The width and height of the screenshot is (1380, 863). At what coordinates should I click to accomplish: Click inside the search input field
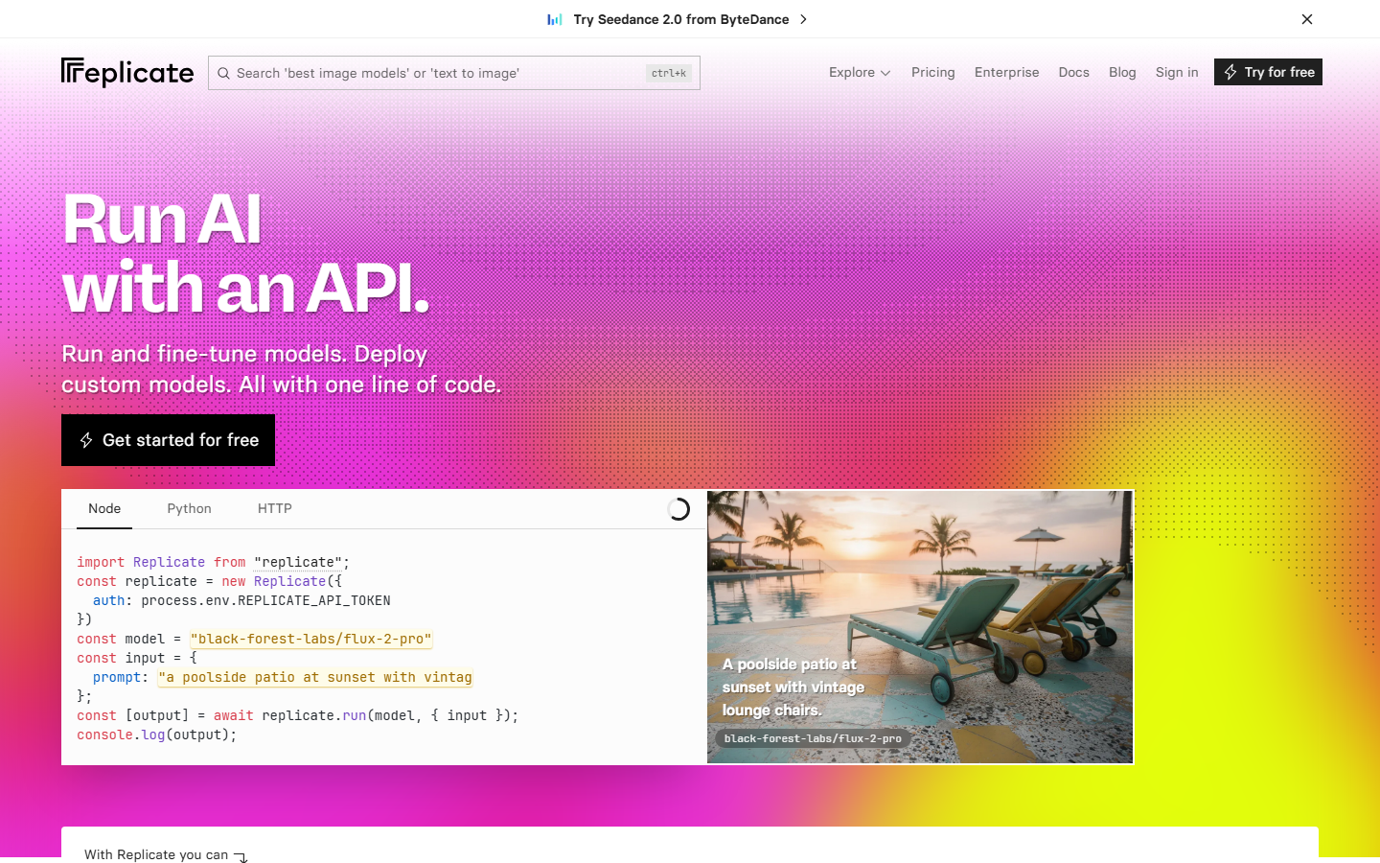[431, 73]
